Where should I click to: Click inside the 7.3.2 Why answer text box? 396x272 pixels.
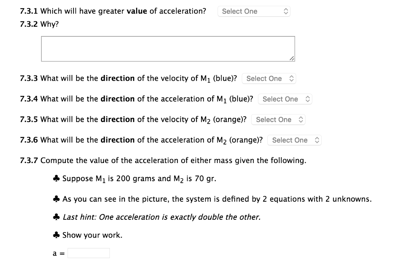pos(168,49)
